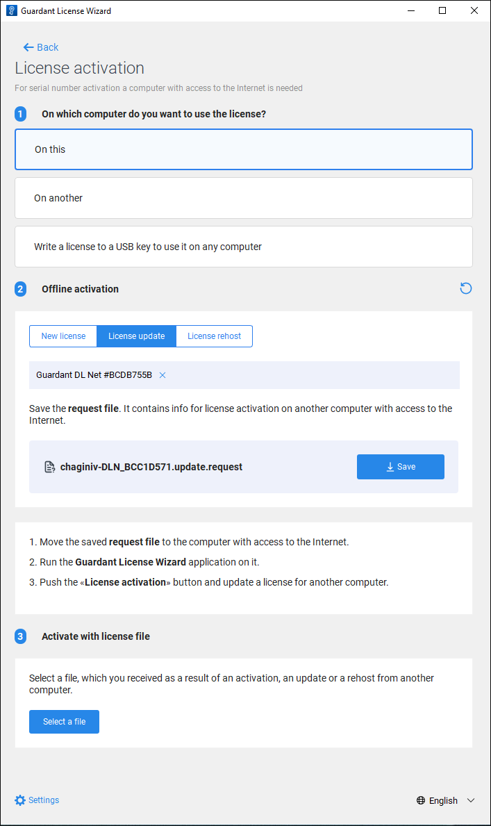
Task: Click the offline activation reset icon
Action: point(466,288)
